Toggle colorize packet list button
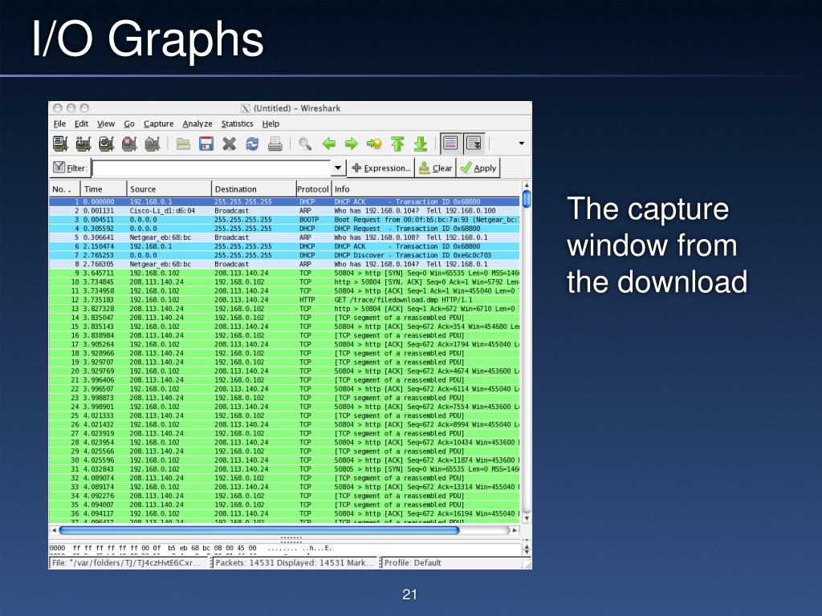 [450, 143]
